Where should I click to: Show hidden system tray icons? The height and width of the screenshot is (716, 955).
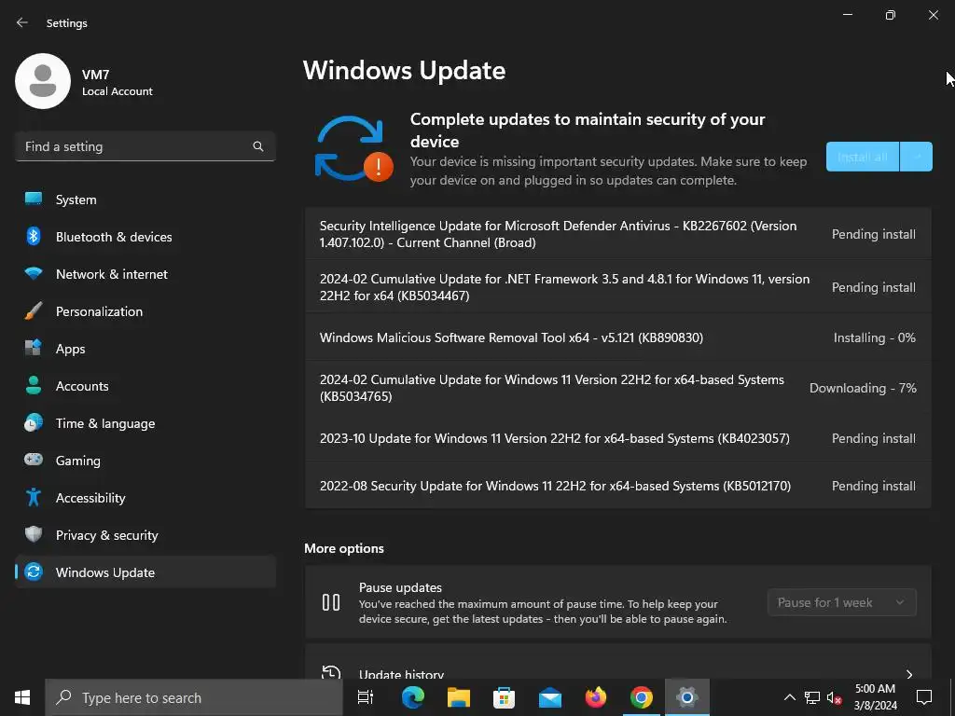point(789,697)
